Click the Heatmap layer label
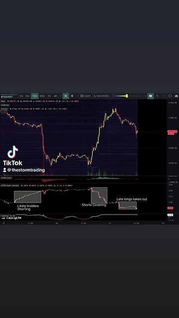Image resolution: width=179 pixels, height=318 pixels. [x=5, y=105]
